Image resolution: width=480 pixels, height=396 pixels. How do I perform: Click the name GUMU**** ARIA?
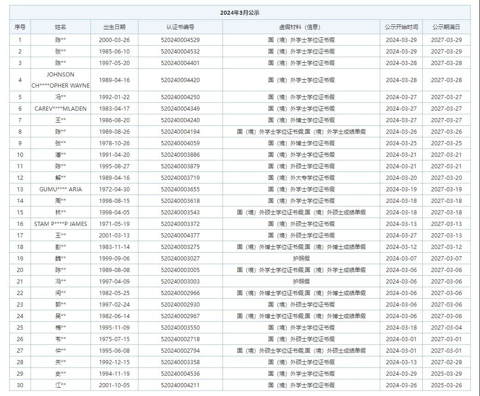[x=60, y=189]
